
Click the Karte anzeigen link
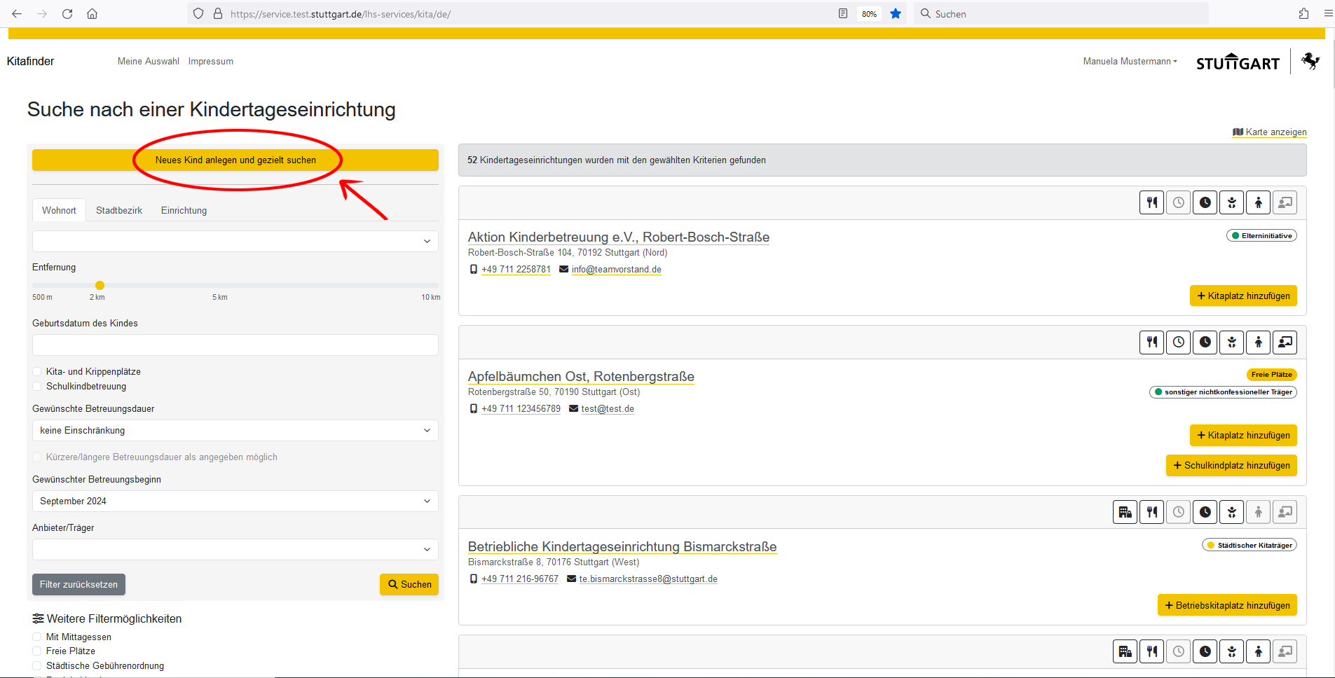[1275, 132]
